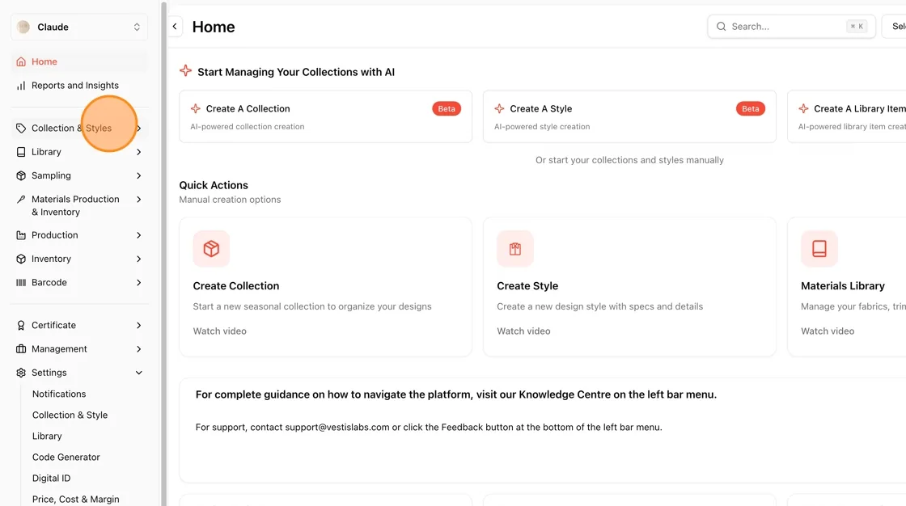Viewport: 906px width, 506px height.
Task: Click Watch video under Create Style
Action: 523,331
